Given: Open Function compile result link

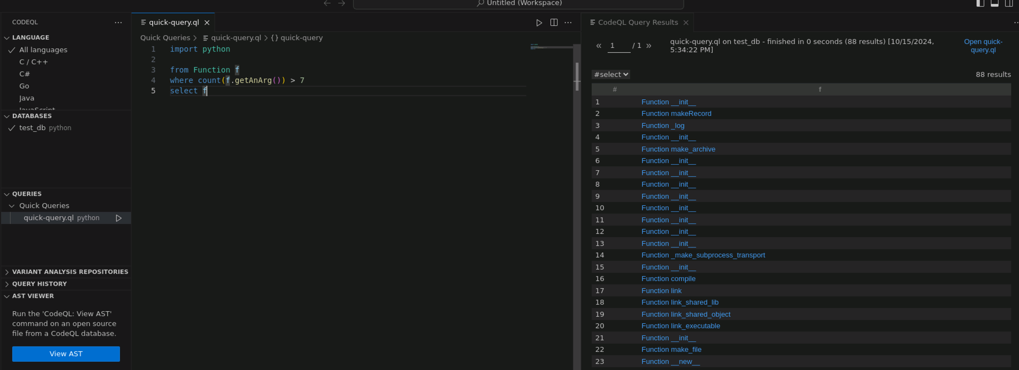Looking at the screenshot, I should (668, 279).
